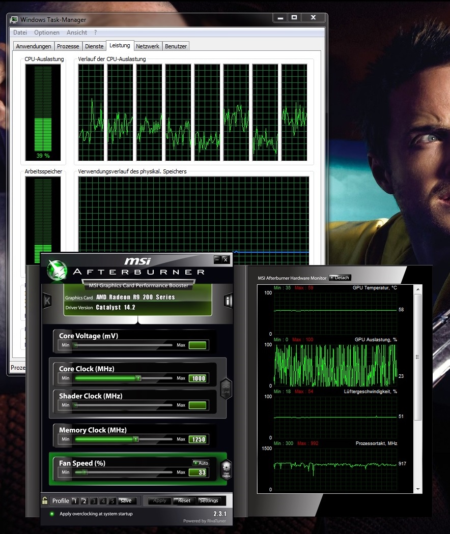Click the Catalyst 14.2 driver version text
This screenshot has height=534, width=450.
(116, 307)
